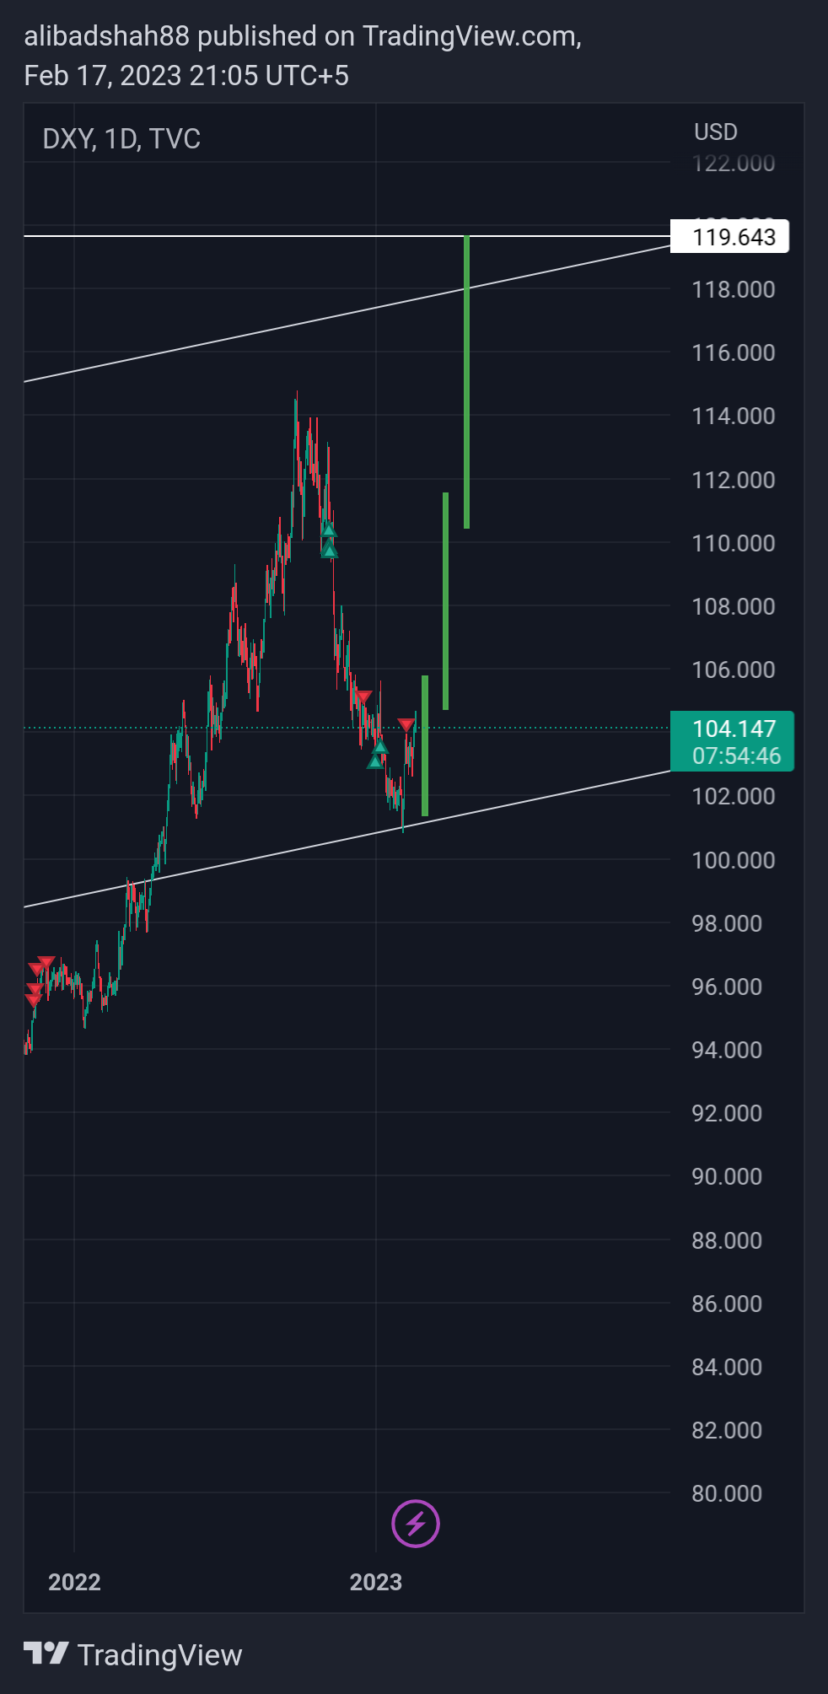Viewport: 828px width, 1694px height.
Task: Click the USD currency label
Action: pyautogui.click(x=716, y=132)
